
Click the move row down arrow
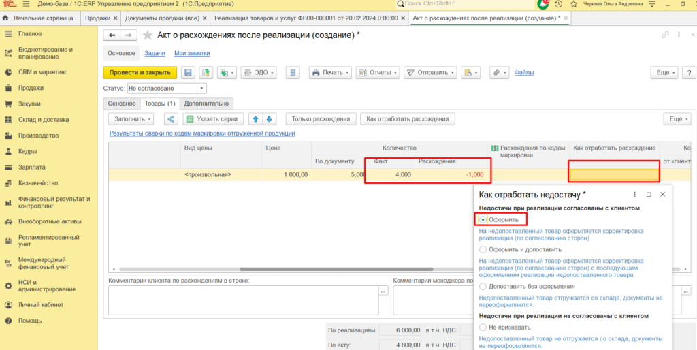pyautogui.click(x=270, y=119)
